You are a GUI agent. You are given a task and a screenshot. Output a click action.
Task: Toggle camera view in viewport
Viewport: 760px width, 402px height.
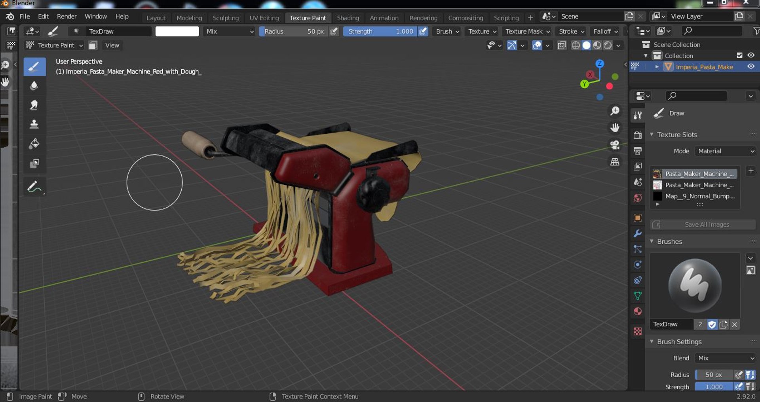pos(615,145)
